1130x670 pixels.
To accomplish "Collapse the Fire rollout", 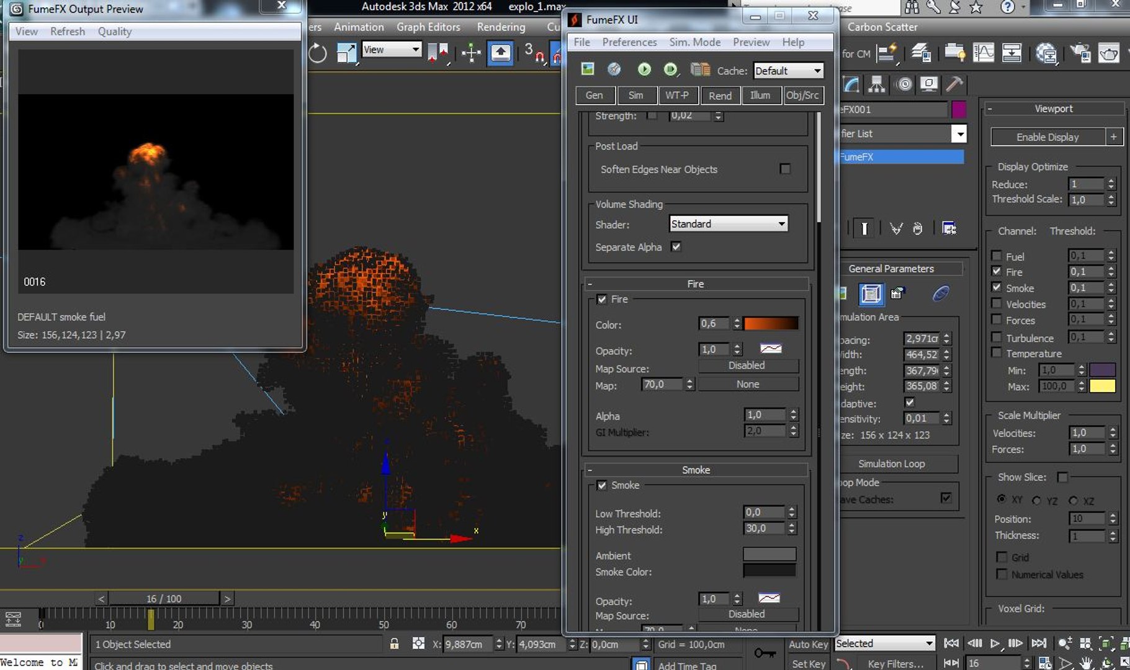I will coord(696,284).
